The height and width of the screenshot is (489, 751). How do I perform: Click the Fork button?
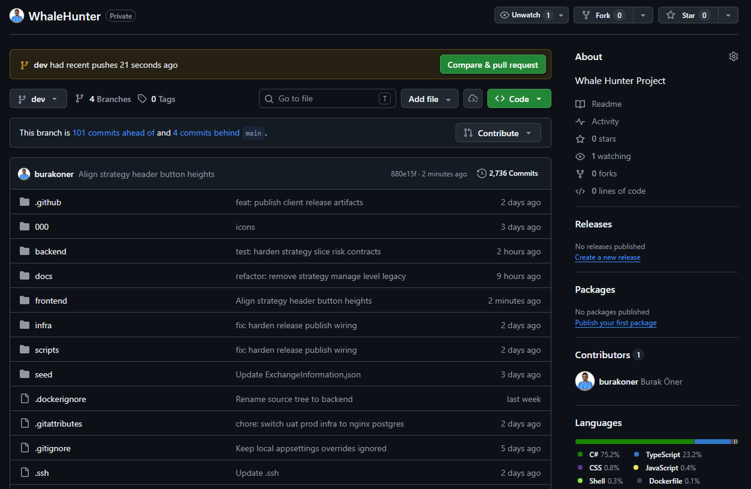(x=603, y=15)
